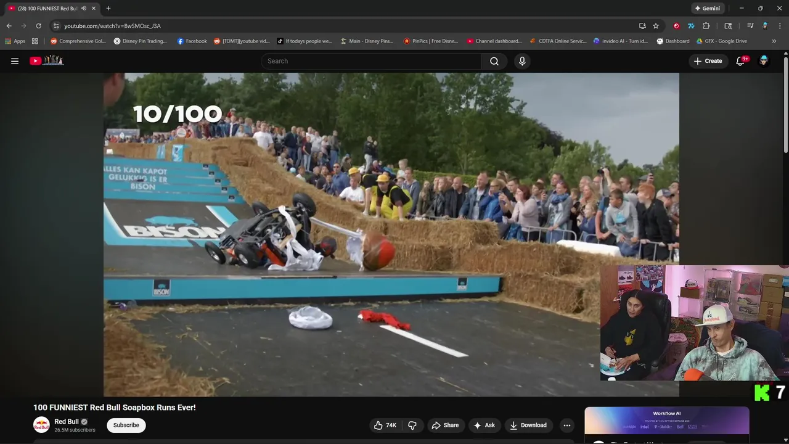Install app icon in address bar
789x444 pixels.
coord(642,26)
